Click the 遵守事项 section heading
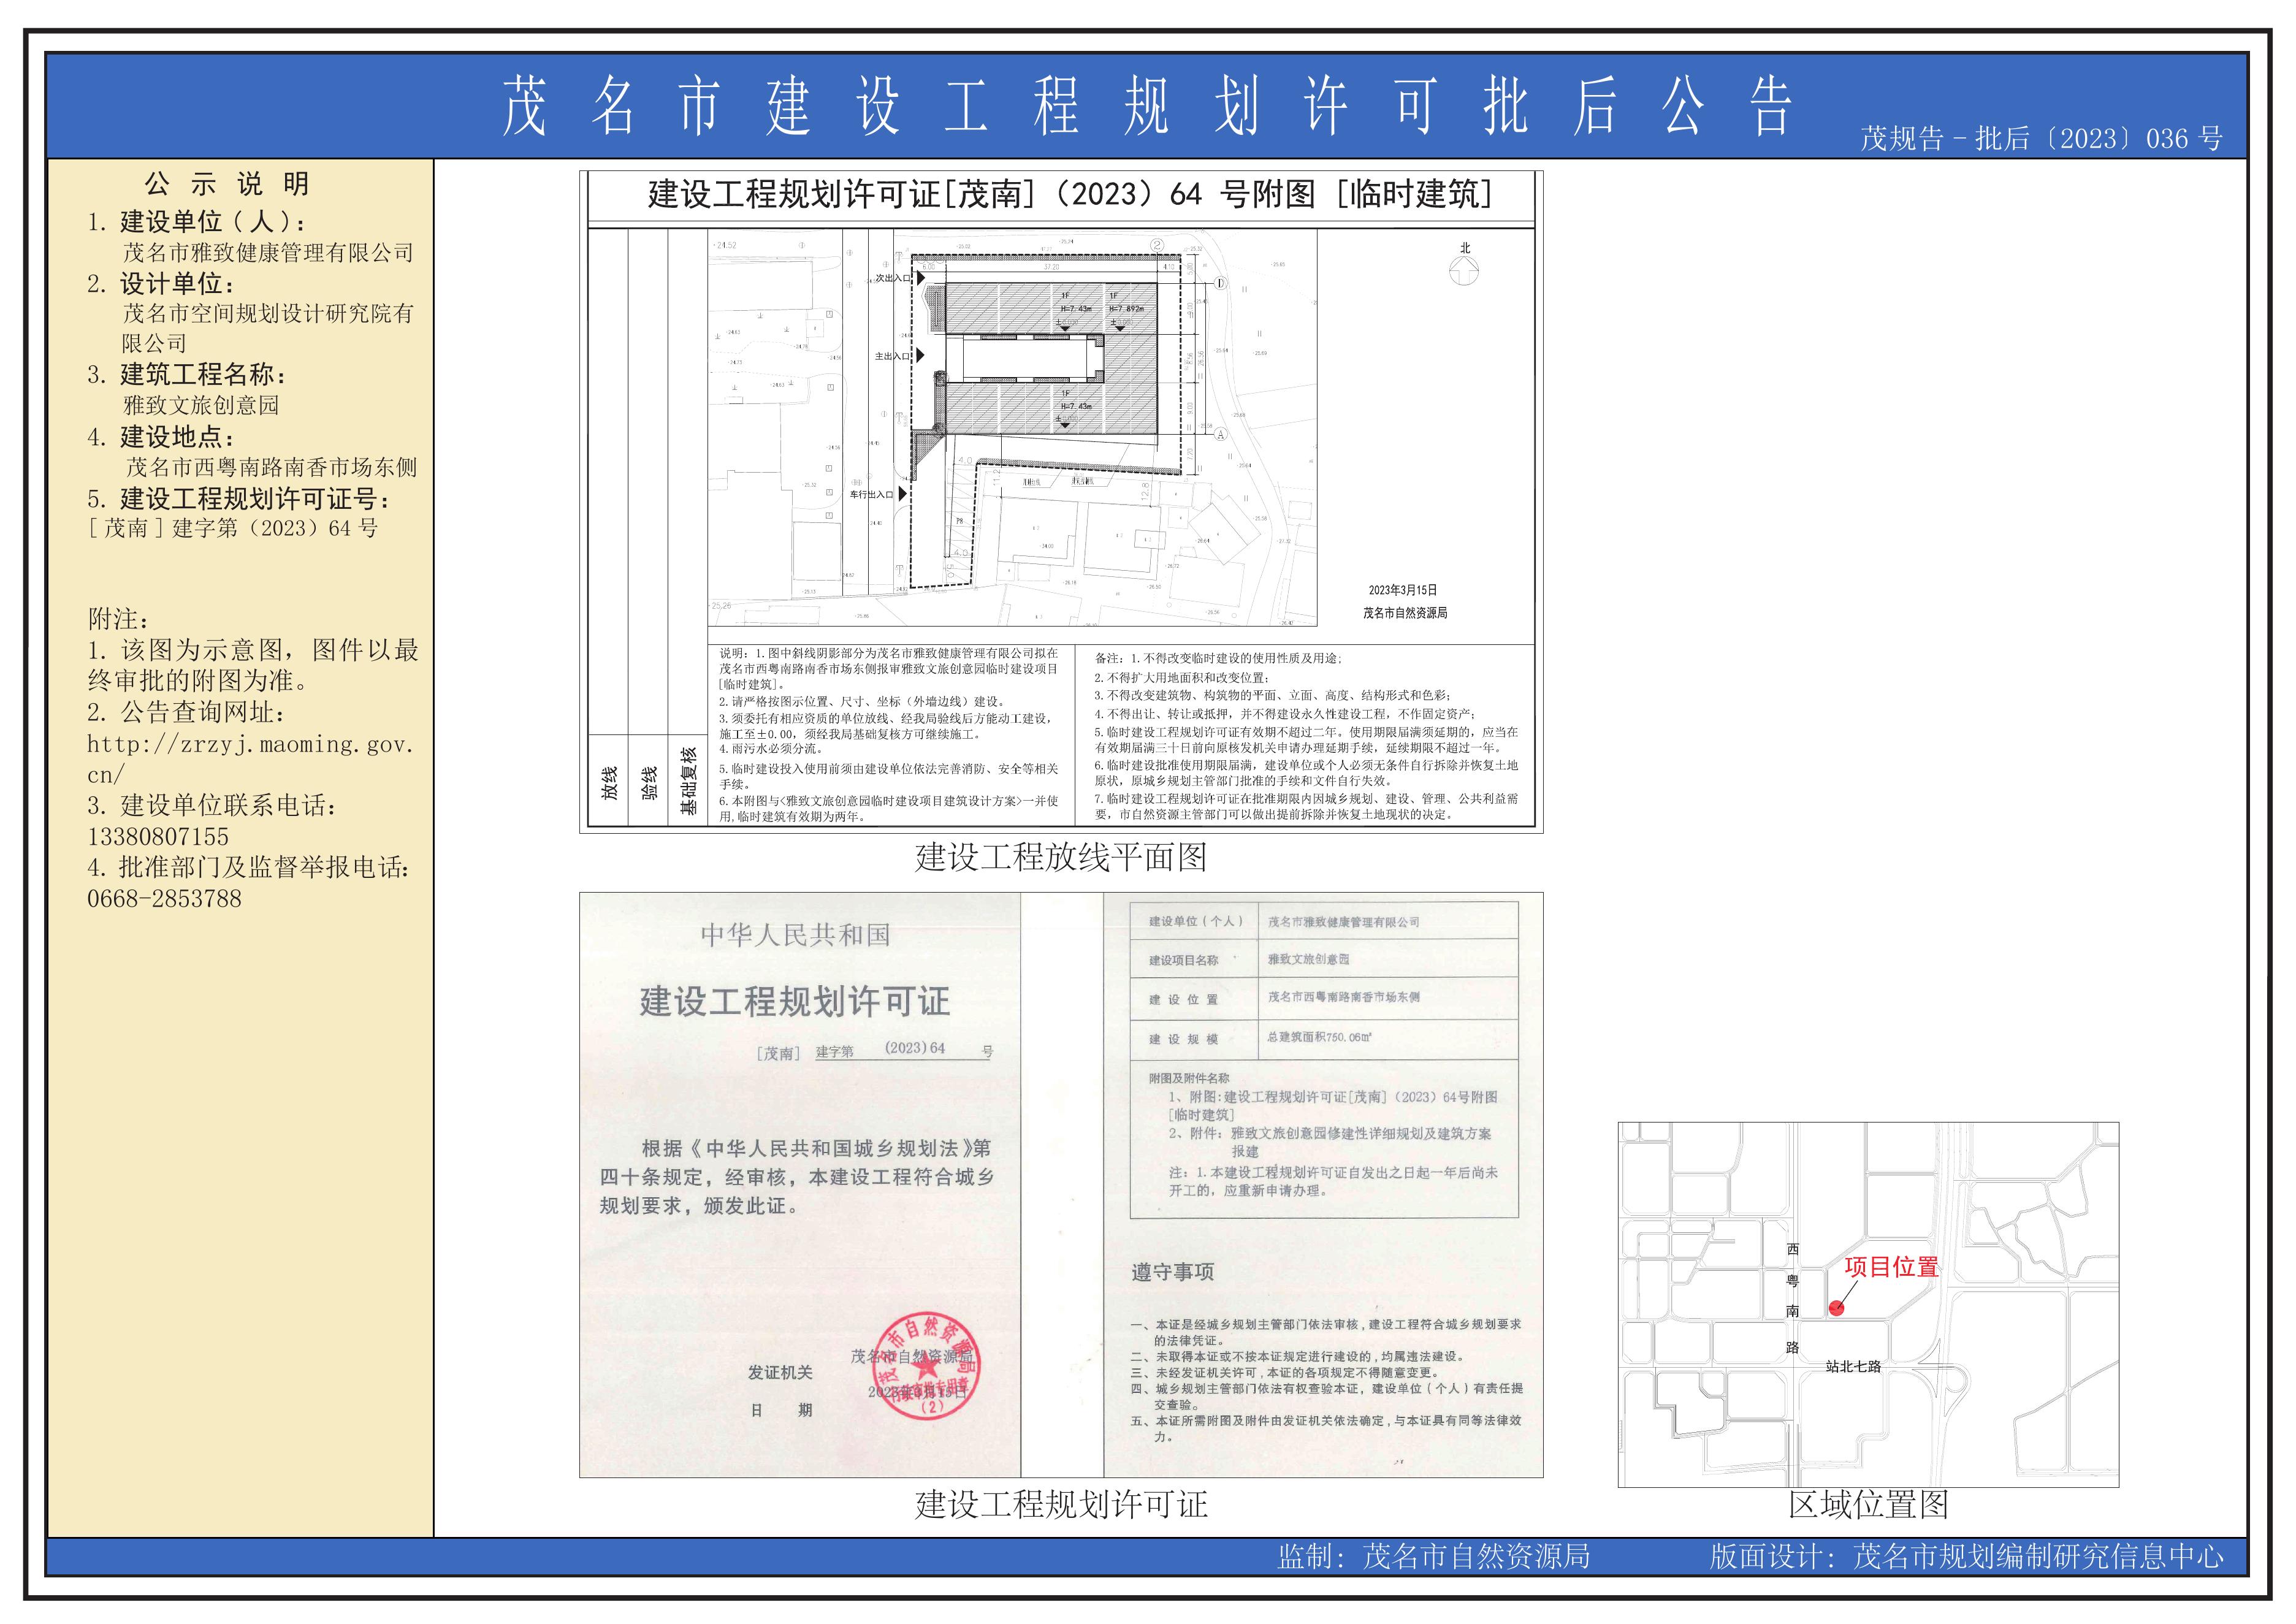The image size is (2296, 1624). pyautogui.click(x=1172, y=1272)
